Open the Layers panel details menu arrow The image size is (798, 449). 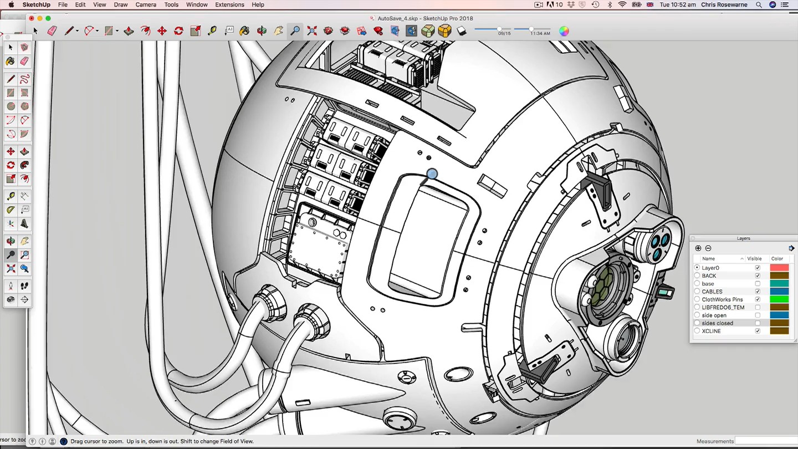pyautogui.click(x=791, y=248)
